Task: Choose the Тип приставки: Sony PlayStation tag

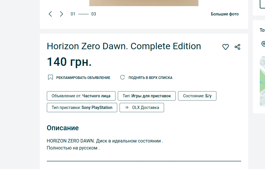Action: click(x=82, y=108)
